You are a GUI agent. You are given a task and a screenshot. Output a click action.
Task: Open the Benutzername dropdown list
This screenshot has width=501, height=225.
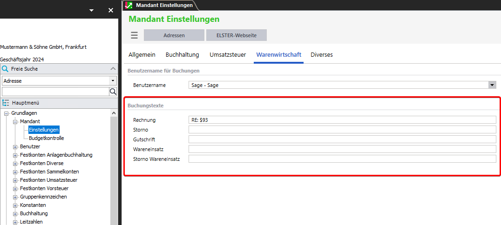pyautogui.click(x=492, y=85)
